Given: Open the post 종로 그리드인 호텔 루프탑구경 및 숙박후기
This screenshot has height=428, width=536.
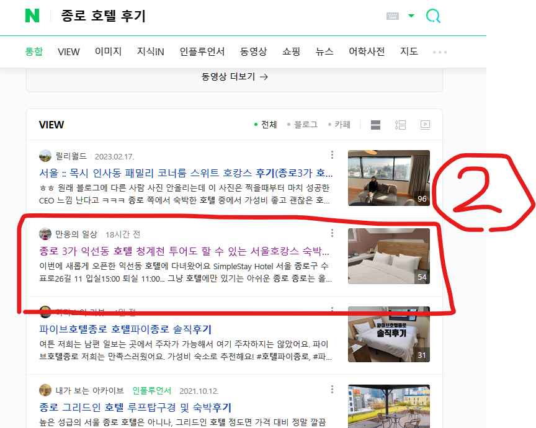Looking at the screenshot, I should pos(135,407).
